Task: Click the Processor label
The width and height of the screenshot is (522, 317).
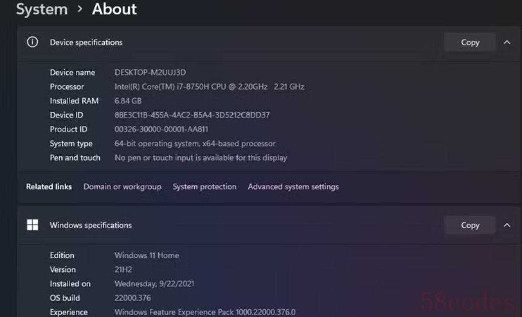Action: click(x=67, y=87)
